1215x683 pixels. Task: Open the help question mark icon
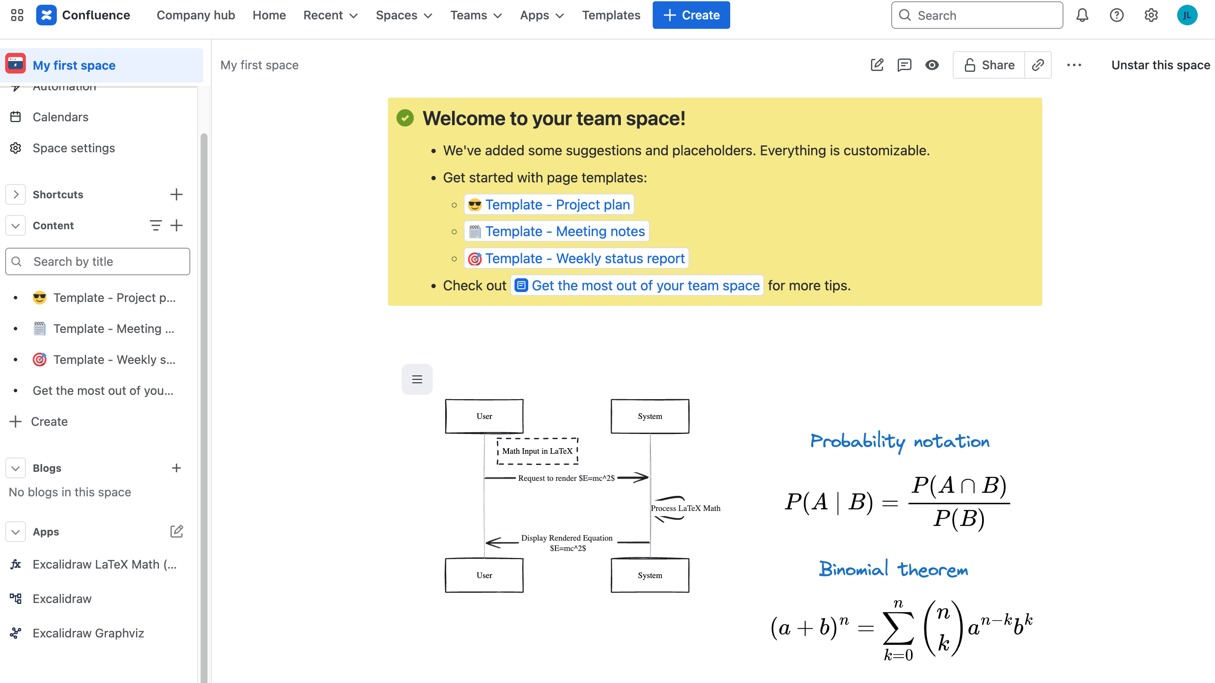coord(1116,15)
